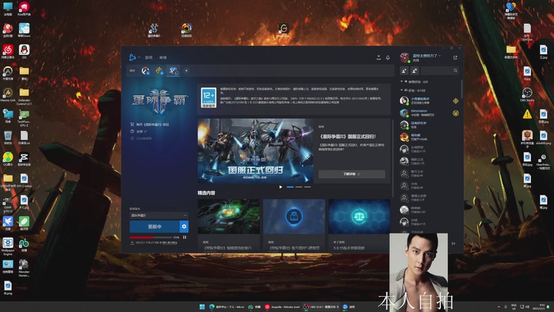Open the notifications bell

click(x=388, y=58)
